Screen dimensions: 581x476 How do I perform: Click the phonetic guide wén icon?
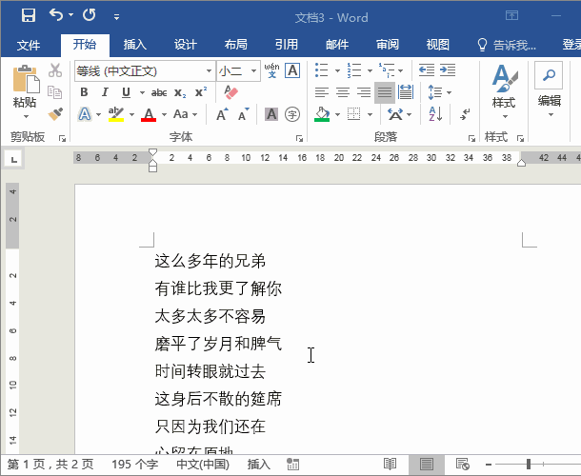point(272,70)
